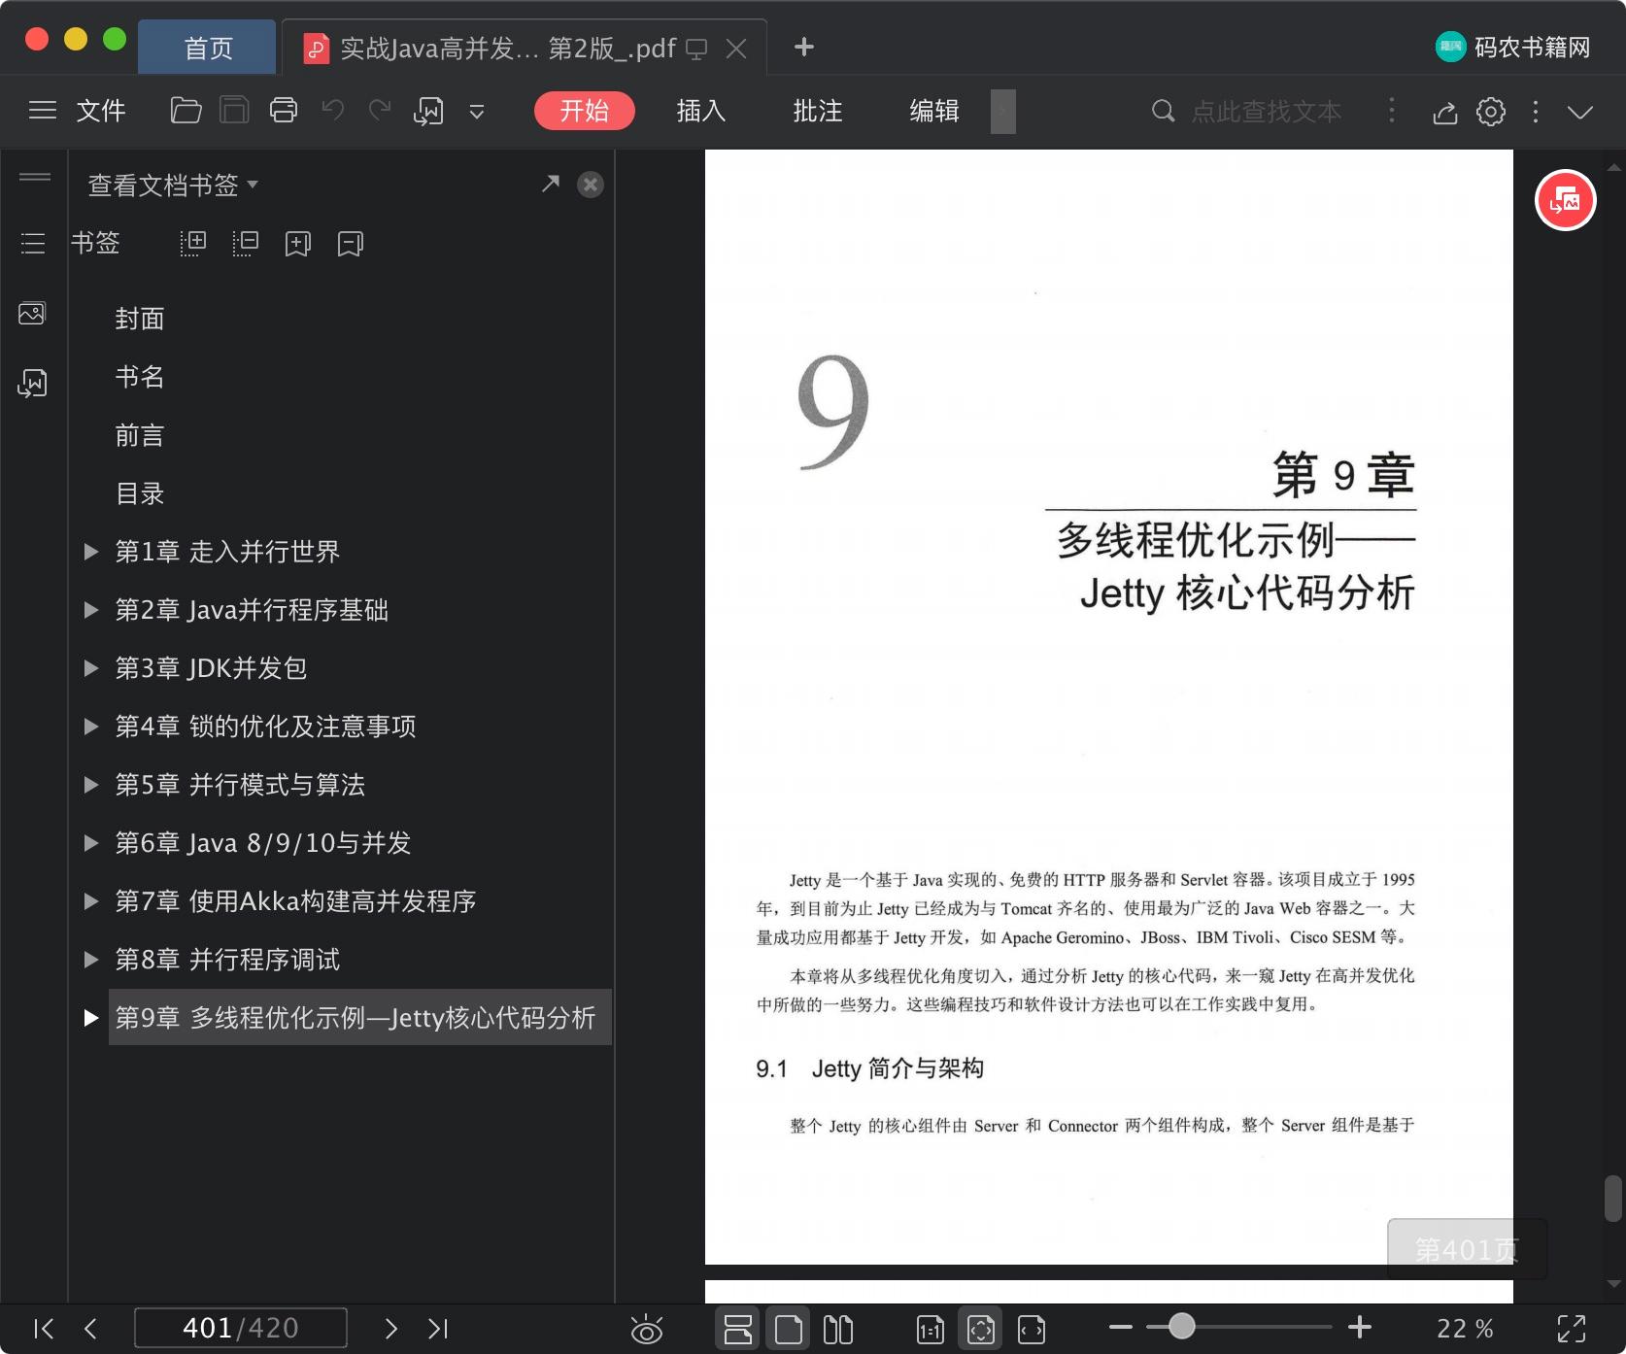Click the delete bookmark icon
The image size is (1626, 1354).
351,243
